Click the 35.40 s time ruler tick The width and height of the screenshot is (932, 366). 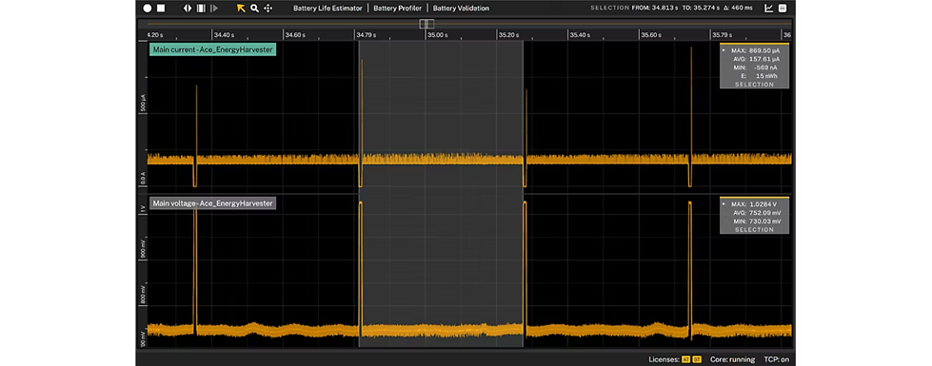pos(580,35)
